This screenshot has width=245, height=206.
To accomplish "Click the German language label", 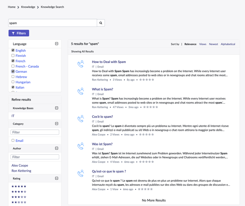I will click(x=21, y=72).
